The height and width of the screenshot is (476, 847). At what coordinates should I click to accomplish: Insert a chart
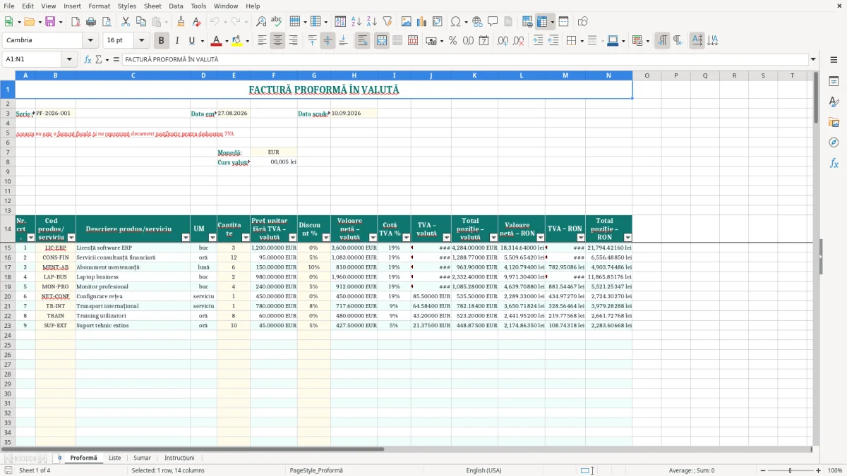pyautogui.click(x=422, y=22)
